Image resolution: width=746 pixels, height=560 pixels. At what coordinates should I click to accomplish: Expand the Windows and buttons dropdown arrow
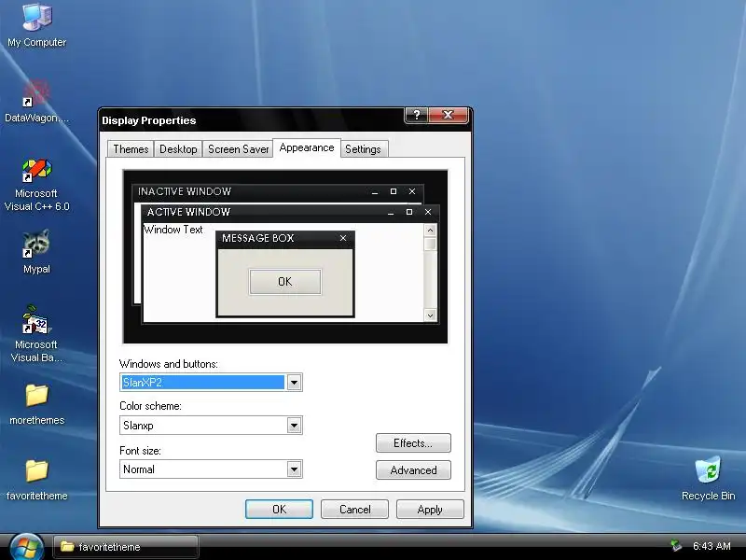(294, 383)
